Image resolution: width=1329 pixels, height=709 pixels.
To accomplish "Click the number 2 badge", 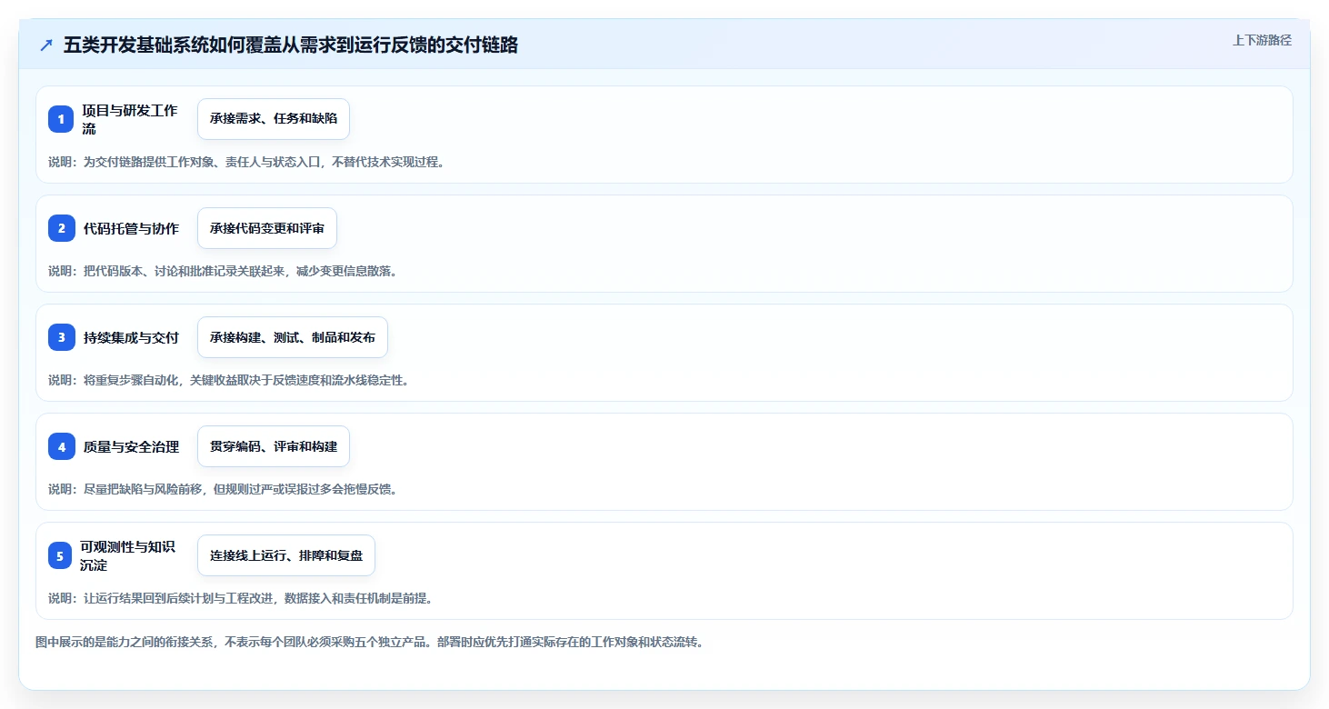I will pyautogui.click(x=61, y=228).
